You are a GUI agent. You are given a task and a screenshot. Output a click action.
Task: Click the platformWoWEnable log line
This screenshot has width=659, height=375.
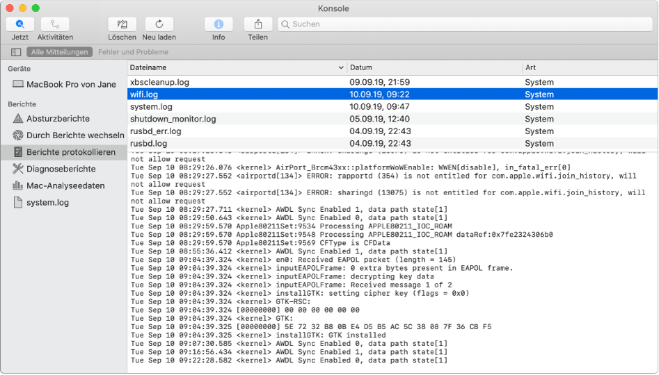[351, 167]
